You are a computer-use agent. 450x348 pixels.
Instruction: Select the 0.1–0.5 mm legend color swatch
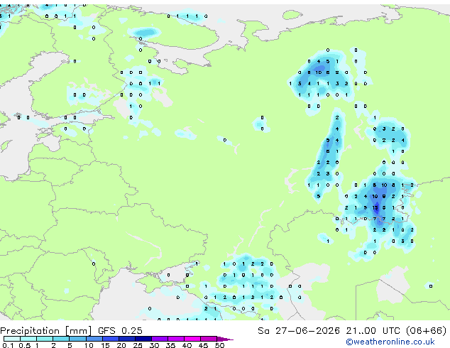(x=12, y=339)
